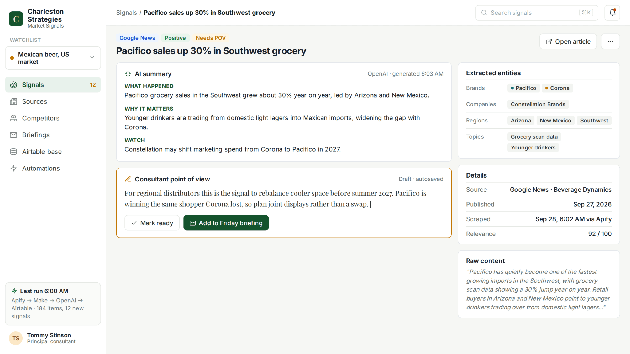Click the watchlist chevron arrow
Image resolution: width=630 pixels, height=354 pixels.
92,57
